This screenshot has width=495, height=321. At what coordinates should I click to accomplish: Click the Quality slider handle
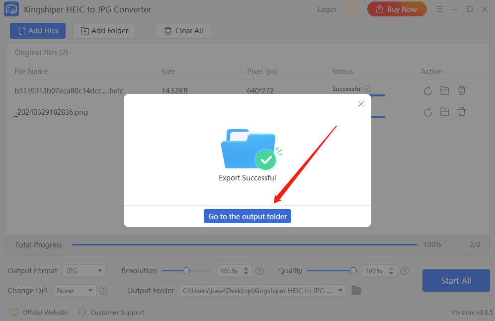tap(353, 271)
